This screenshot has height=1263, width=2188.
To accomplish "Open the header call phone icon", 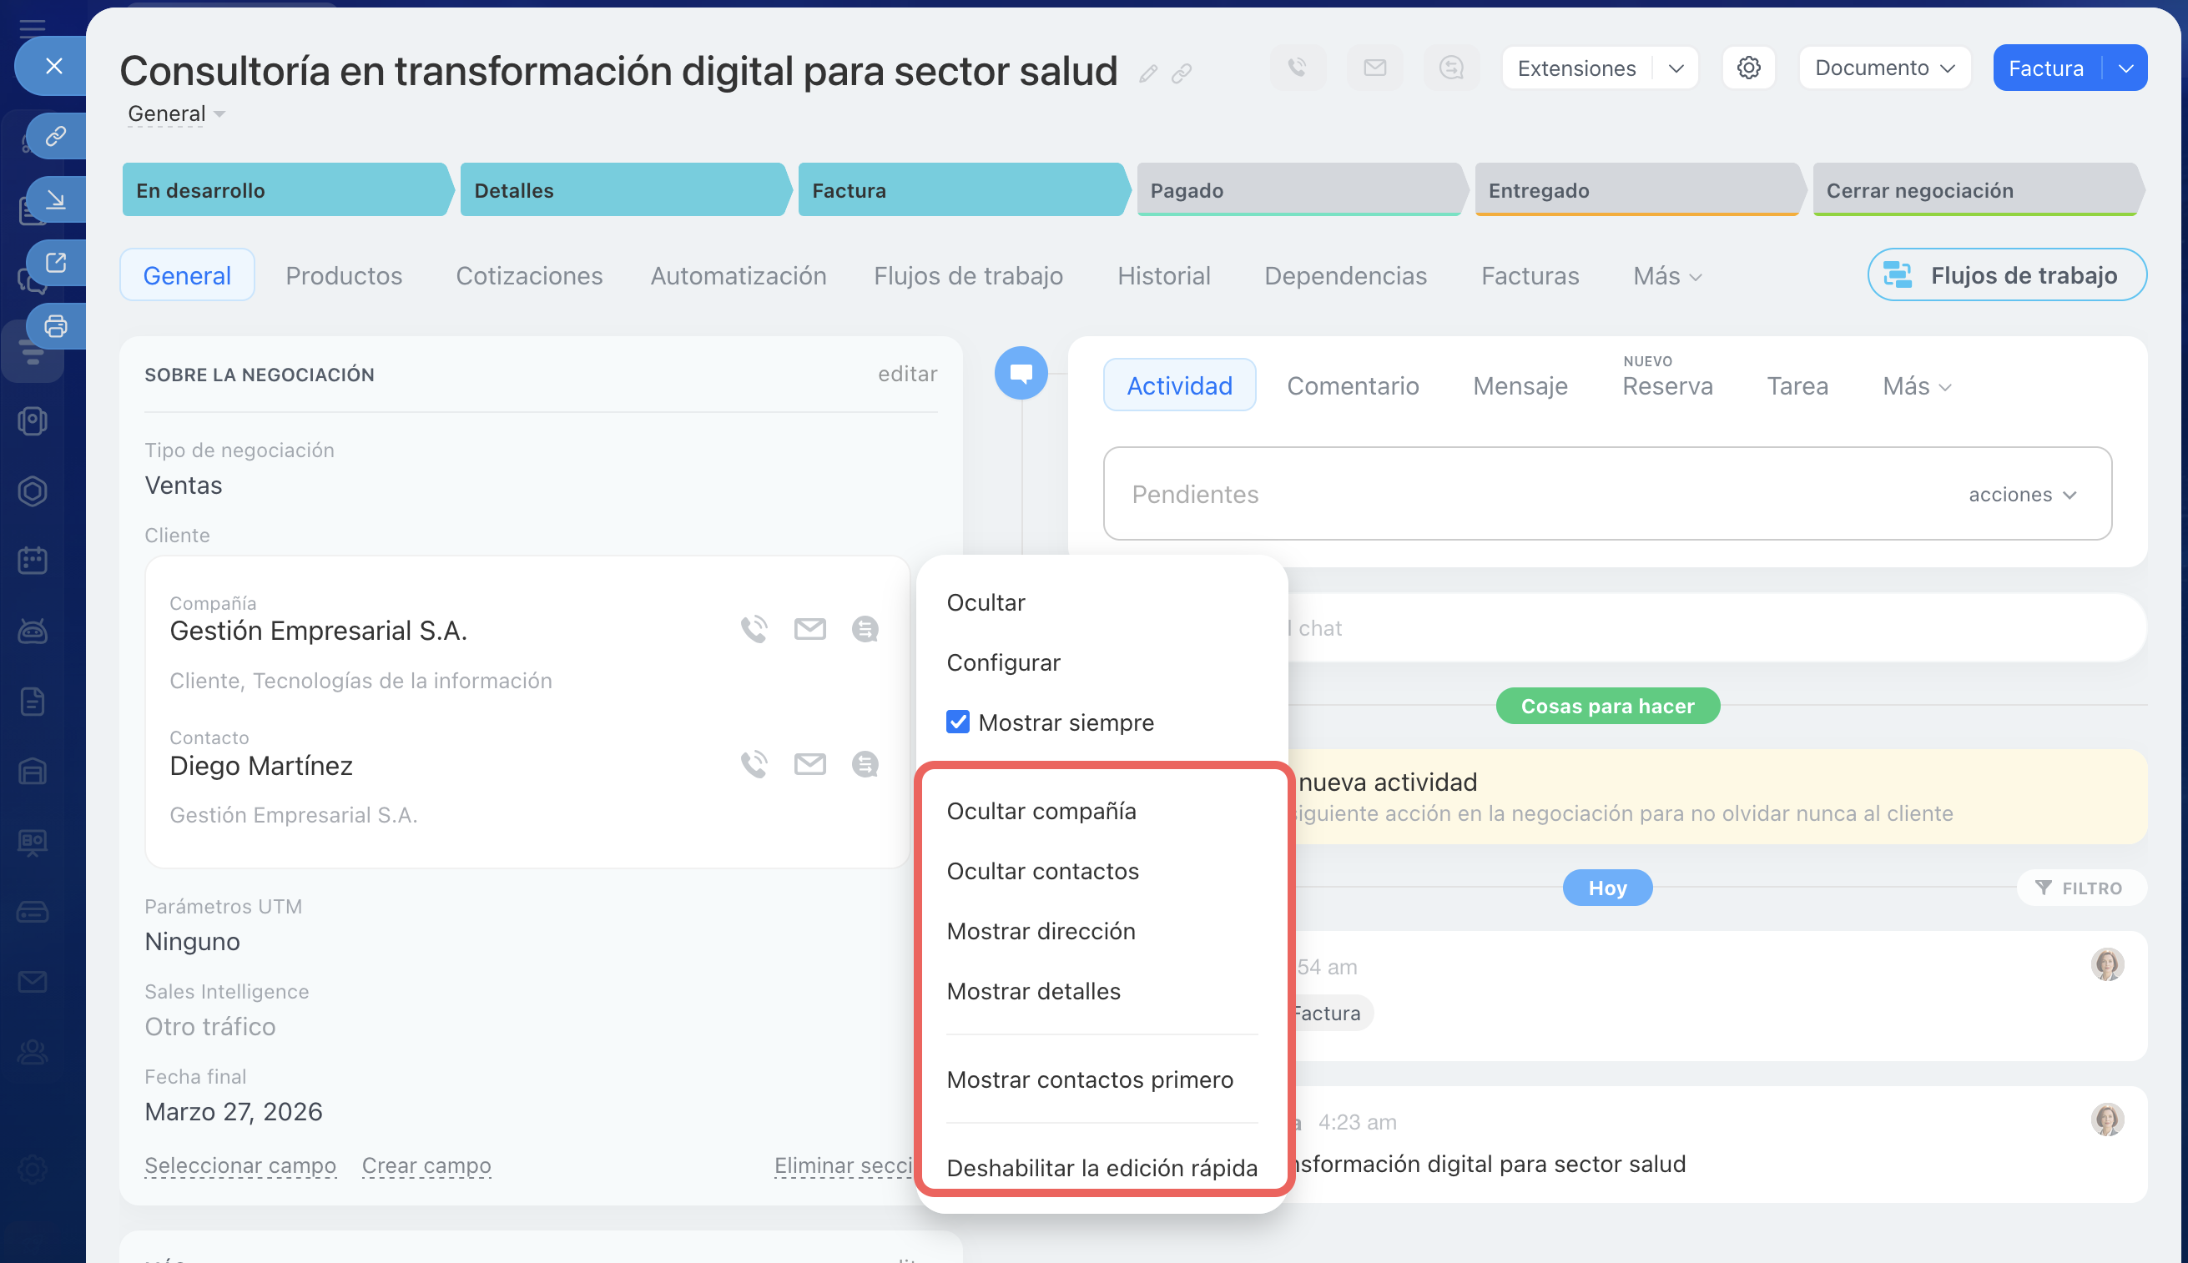I will tap(1297, 68).
